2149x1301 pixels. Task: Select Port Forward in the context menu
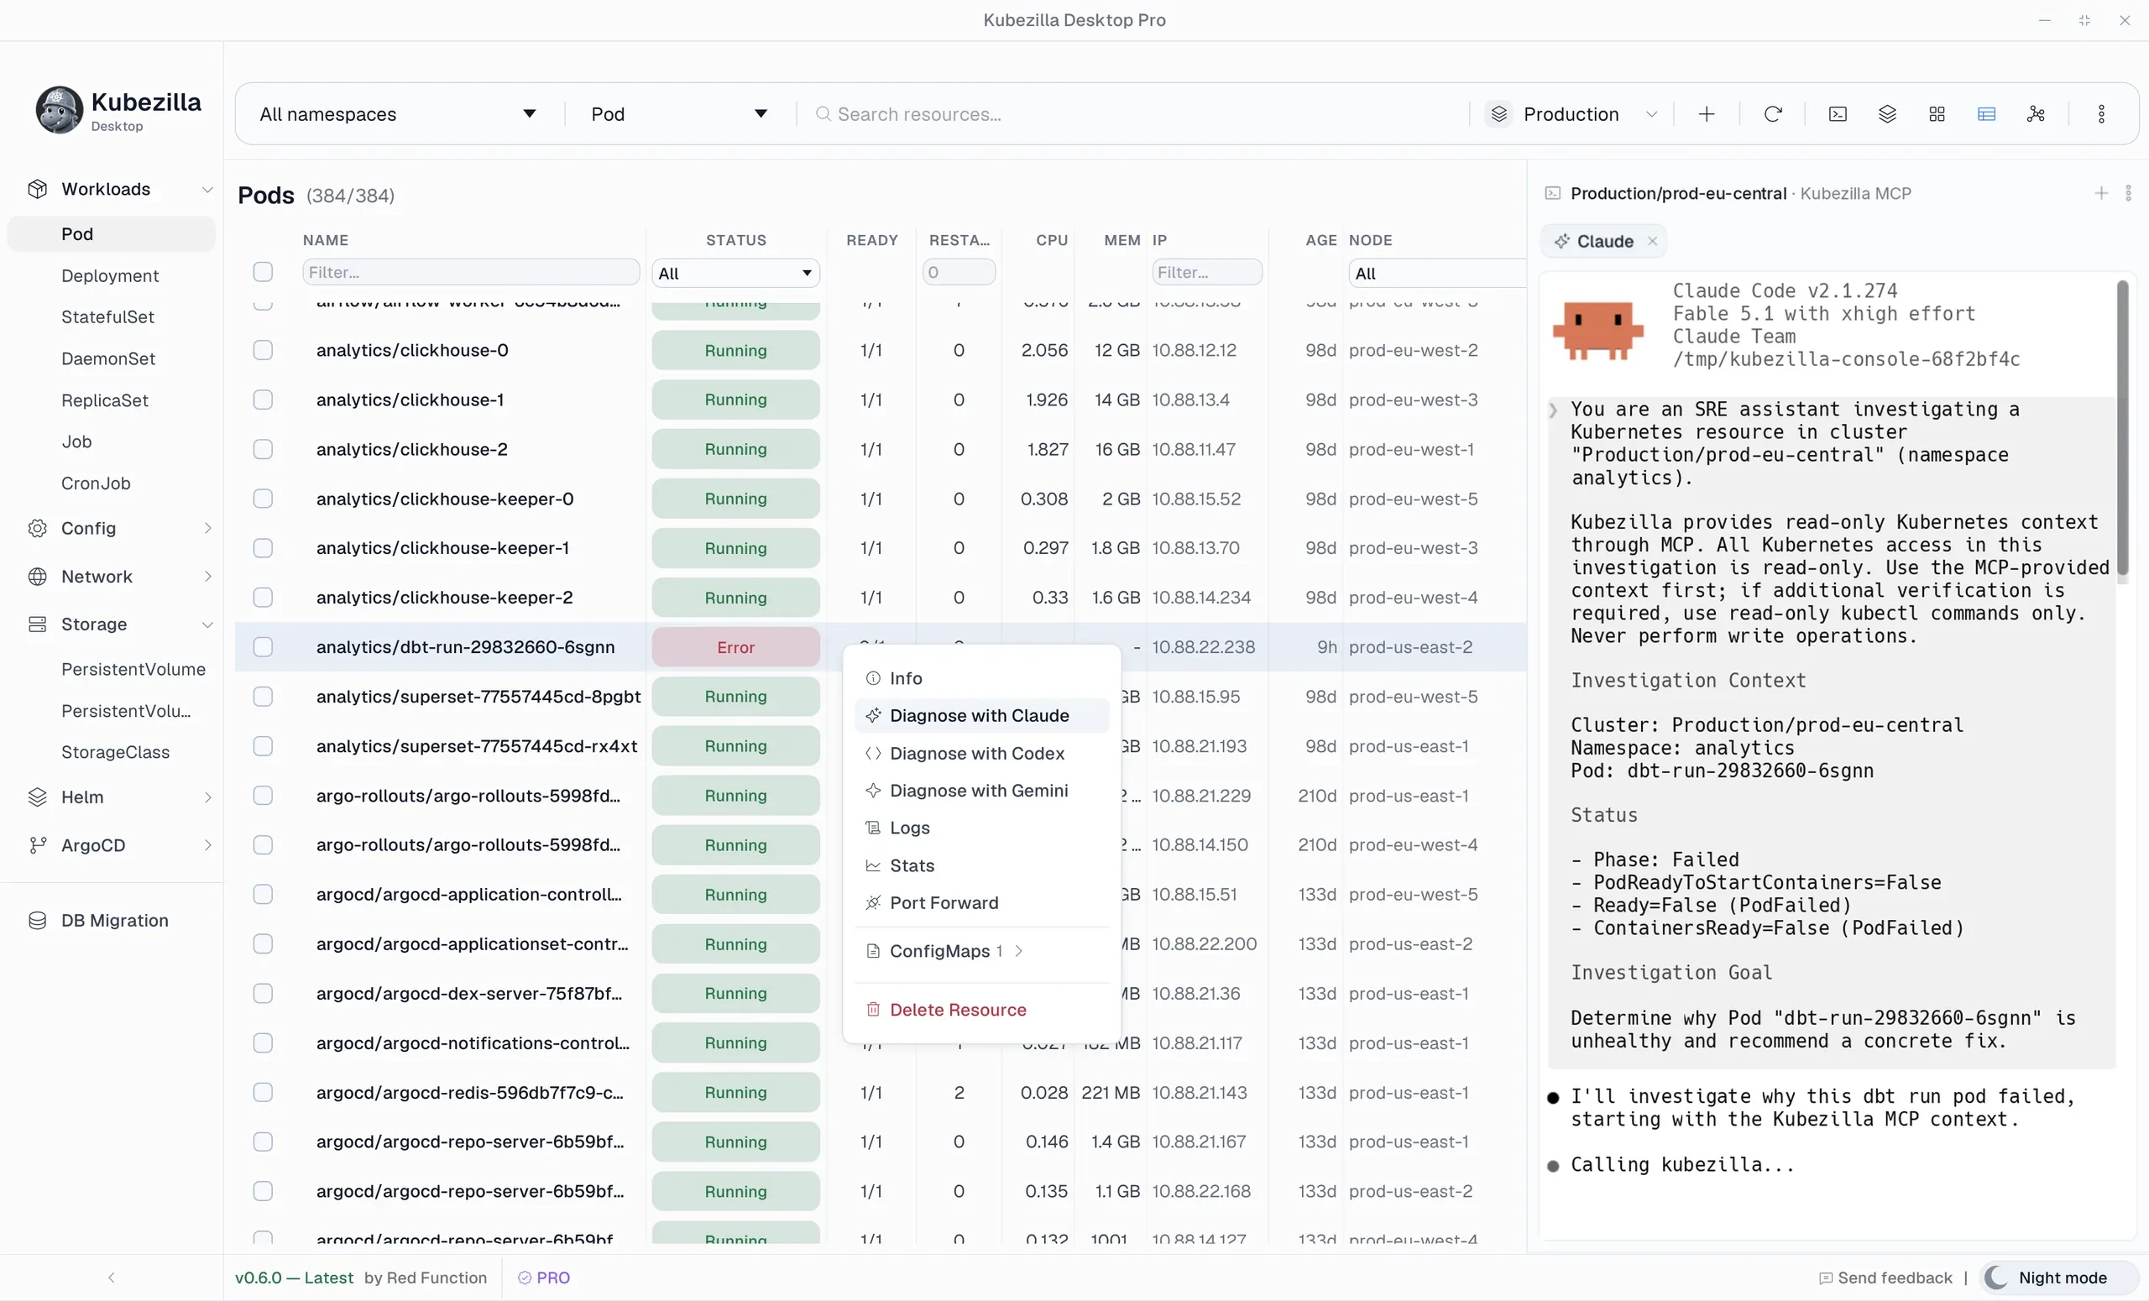pos(982,903)
